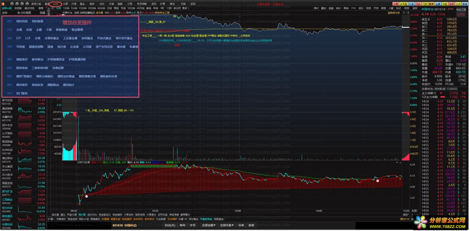Open the 公式 formula button
Image resolution: width=470 pixels, height=231 pixels.
(x=458, y=4)
